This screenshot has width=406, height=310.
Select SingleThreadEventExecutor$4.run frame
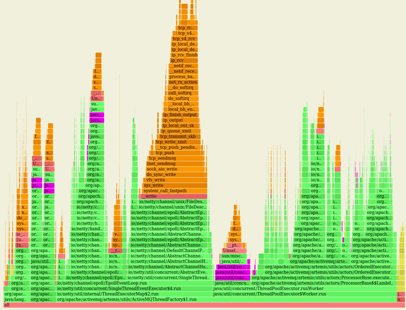click(134, 289)
